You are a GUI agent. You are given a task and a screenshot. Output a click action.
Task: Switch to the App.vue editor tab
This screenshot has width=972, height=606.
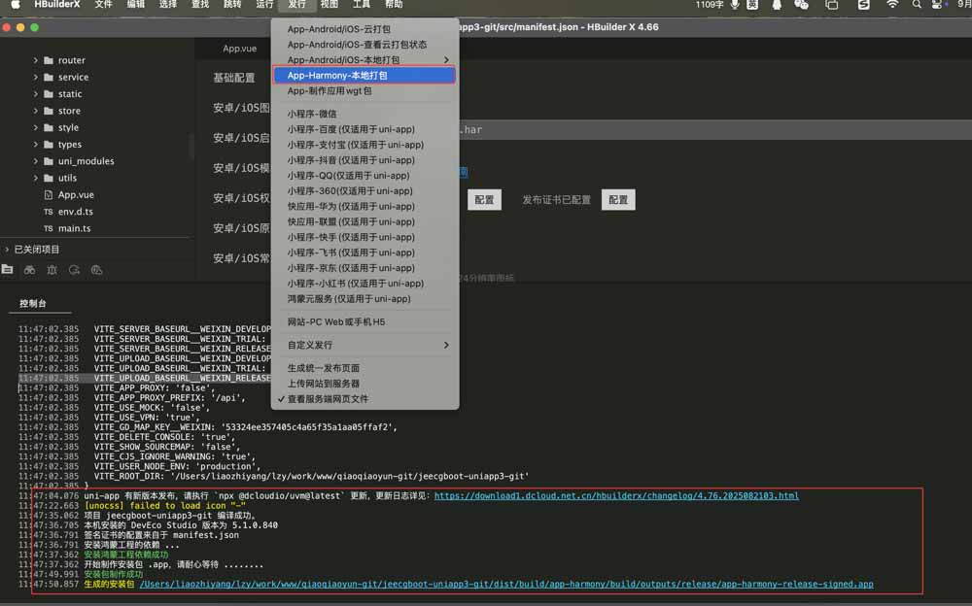240,49
